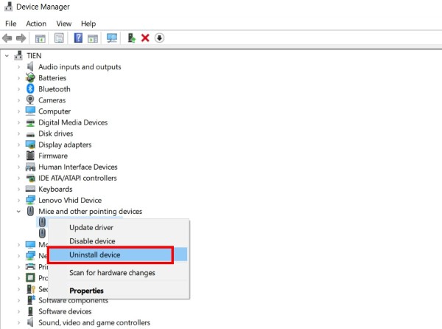The width and height of the screenshot is (442, 329).
Task: Expand the Keyboards category
Action: click(x=19, y=190)
